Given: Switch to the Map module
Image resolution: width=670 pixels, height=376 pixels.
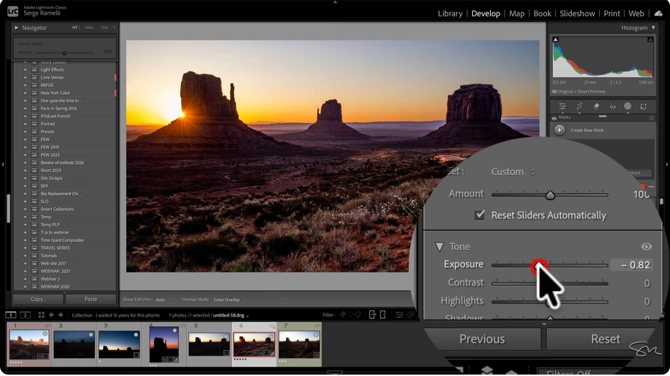Looking at the screenshot, I should coord(517,13).
